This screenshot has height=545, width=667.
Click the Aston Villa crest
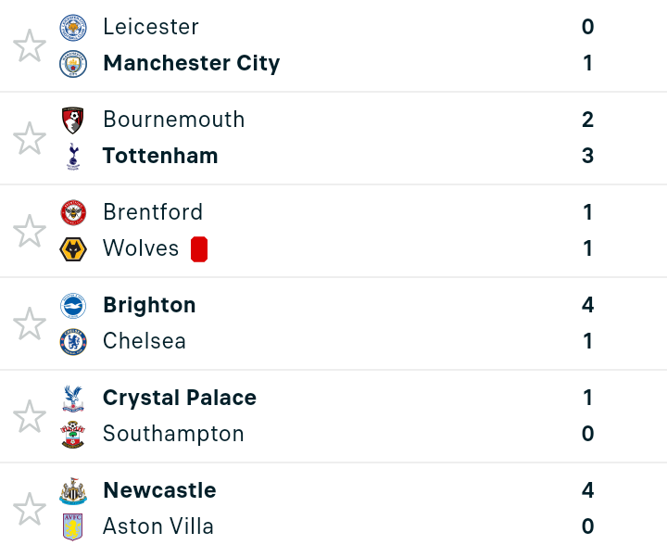(x=73, y=526)
